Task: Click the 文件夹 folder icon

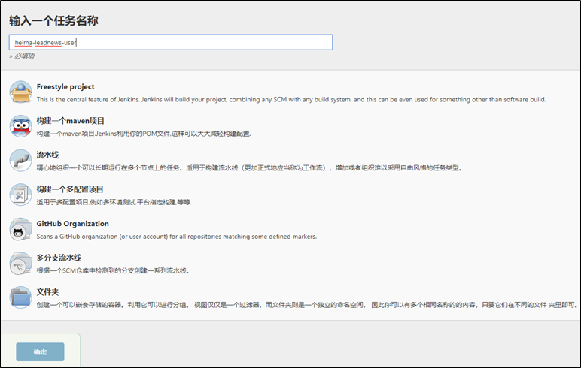Action: (20, 298)
